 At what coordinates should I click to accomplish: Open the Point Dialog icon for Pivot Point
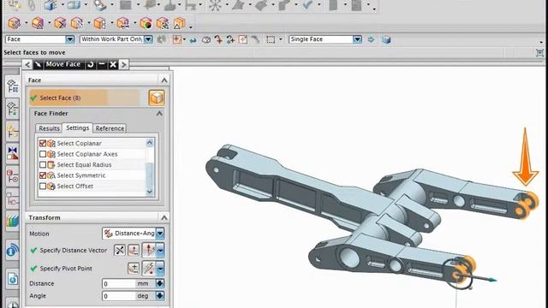pyautogui.click(x=134, y=268)
